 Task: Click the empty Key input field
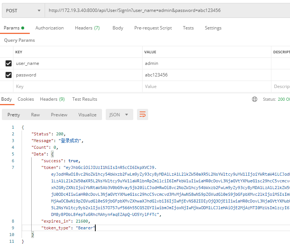click(x=77, y=87)
